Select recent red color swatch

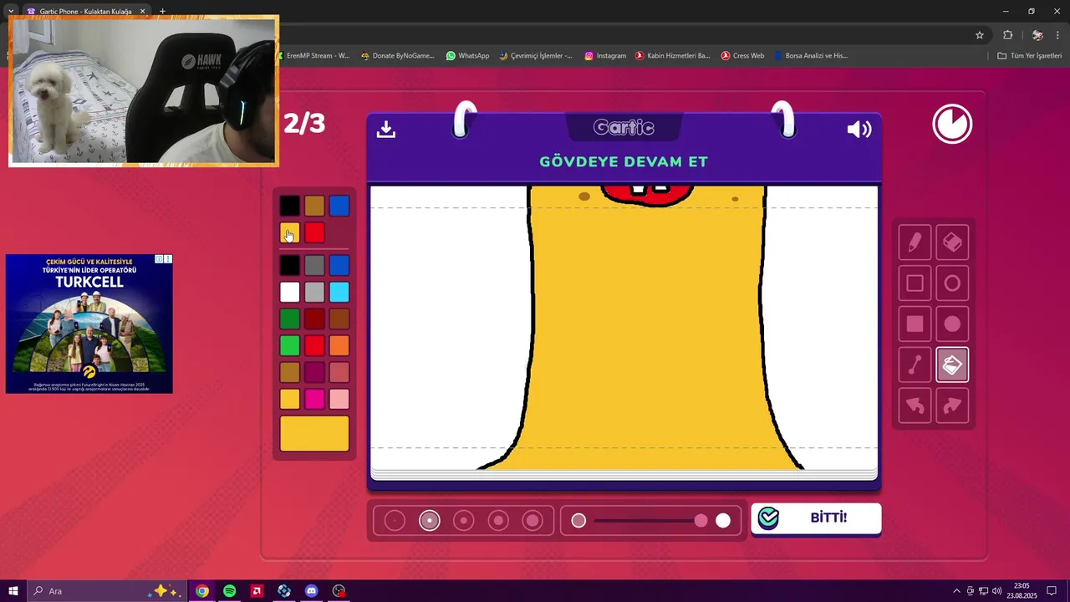pyautogui.click(x=314, y=232)
